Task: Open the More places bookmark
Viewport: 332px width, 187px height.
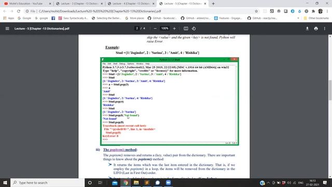Action: (x=135, y=18)
